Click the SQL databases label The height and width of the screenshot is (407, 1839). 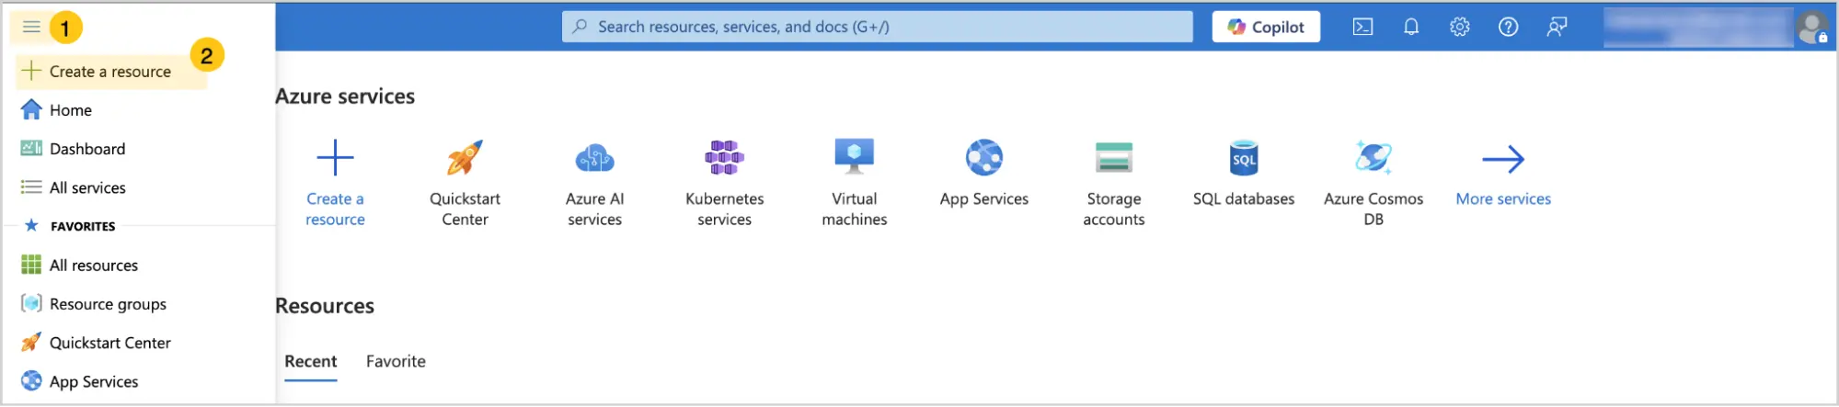1244,198
